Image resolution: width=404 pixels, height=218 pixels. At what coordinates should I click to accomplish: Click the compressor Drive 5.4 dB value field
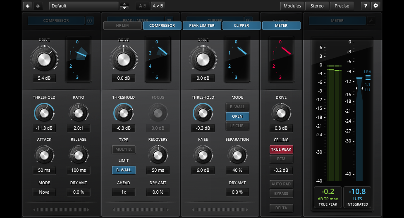44,78
